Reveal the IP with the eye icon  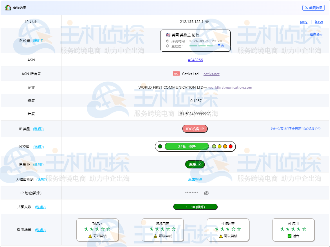(x=207, y=21)
